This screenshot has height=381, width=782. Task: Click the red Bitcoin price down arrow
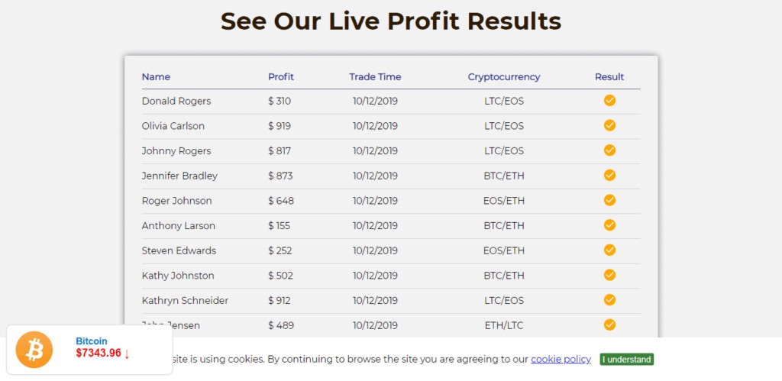pyautogui.click(x=127, y=354)
